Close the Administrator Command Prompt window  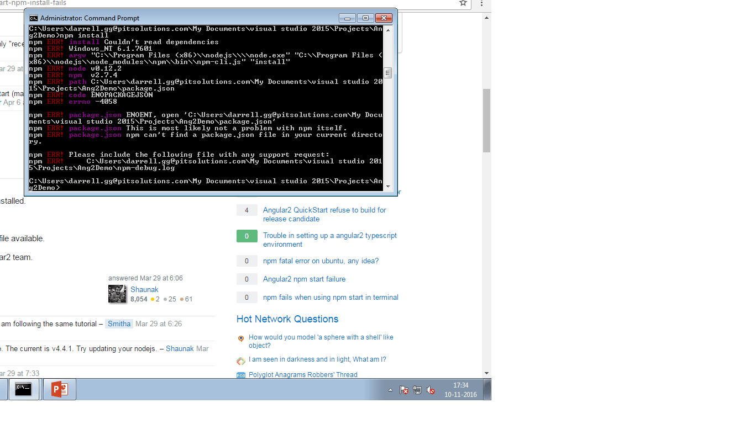click(384, 18)
